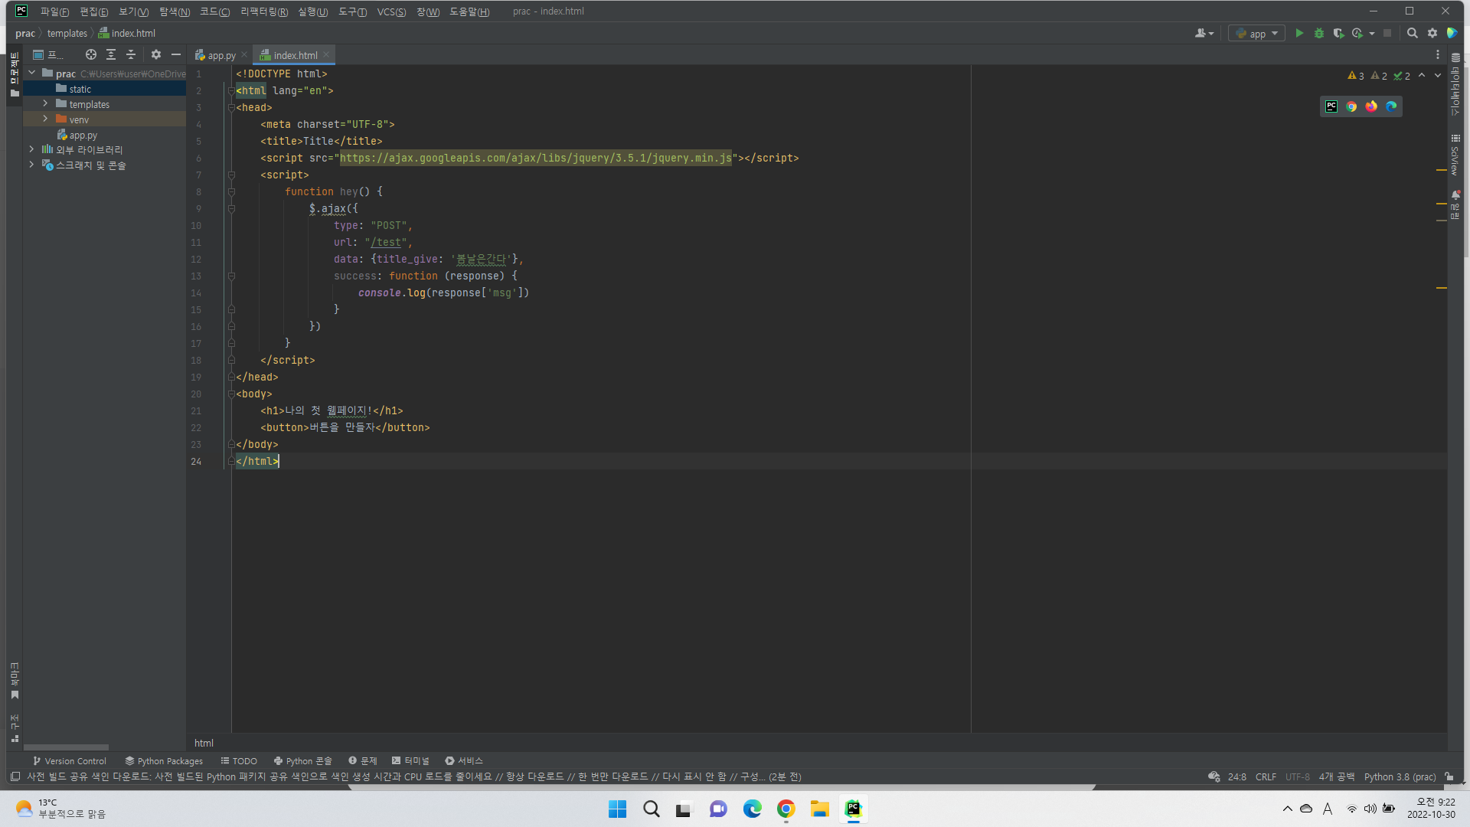Image resolution: width=1470 pixels, height=827 pixels.
Task: Click Collapse All in the Project panel
Action: pos(131,54)
